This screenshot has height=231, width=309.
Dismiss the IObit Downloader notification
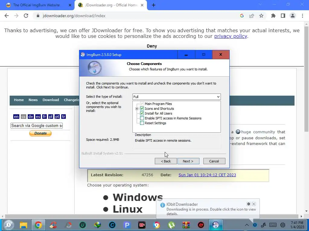pyautogui.click(x=254, y=204)
